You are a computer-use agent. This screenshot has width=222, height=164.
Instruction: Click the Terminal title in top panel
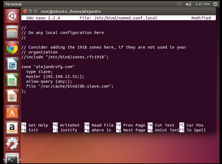tap(14, 4)
